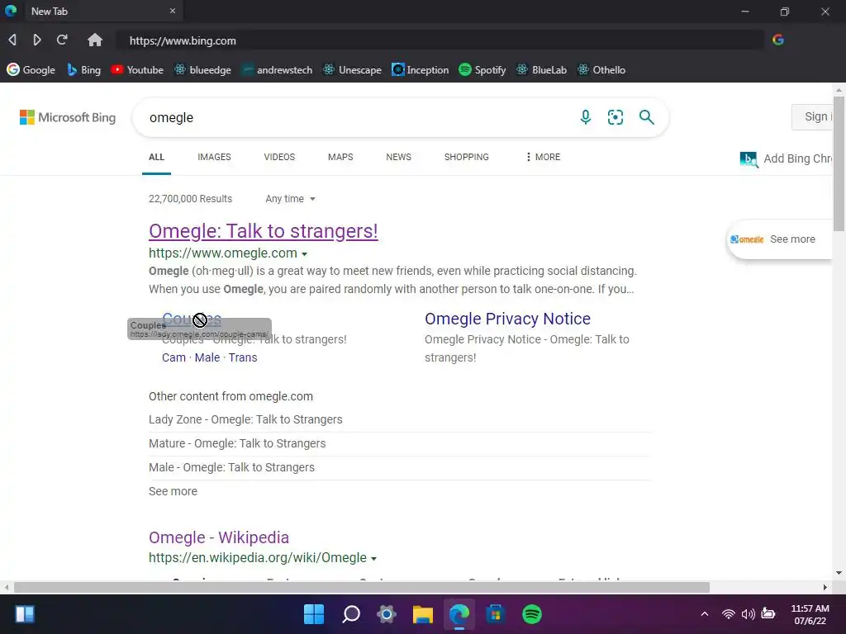The width and height of the screenshot is (846, 634).
Task: Select the ALL results tab
Action: coord(156,157)
